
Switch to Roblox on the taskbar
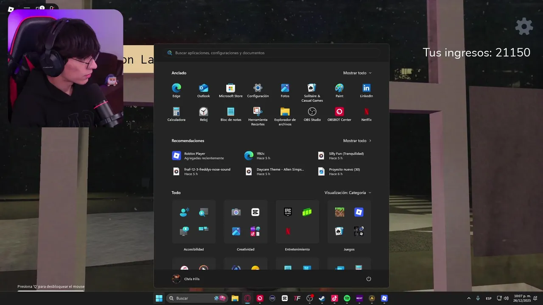(x=384, y=298)
